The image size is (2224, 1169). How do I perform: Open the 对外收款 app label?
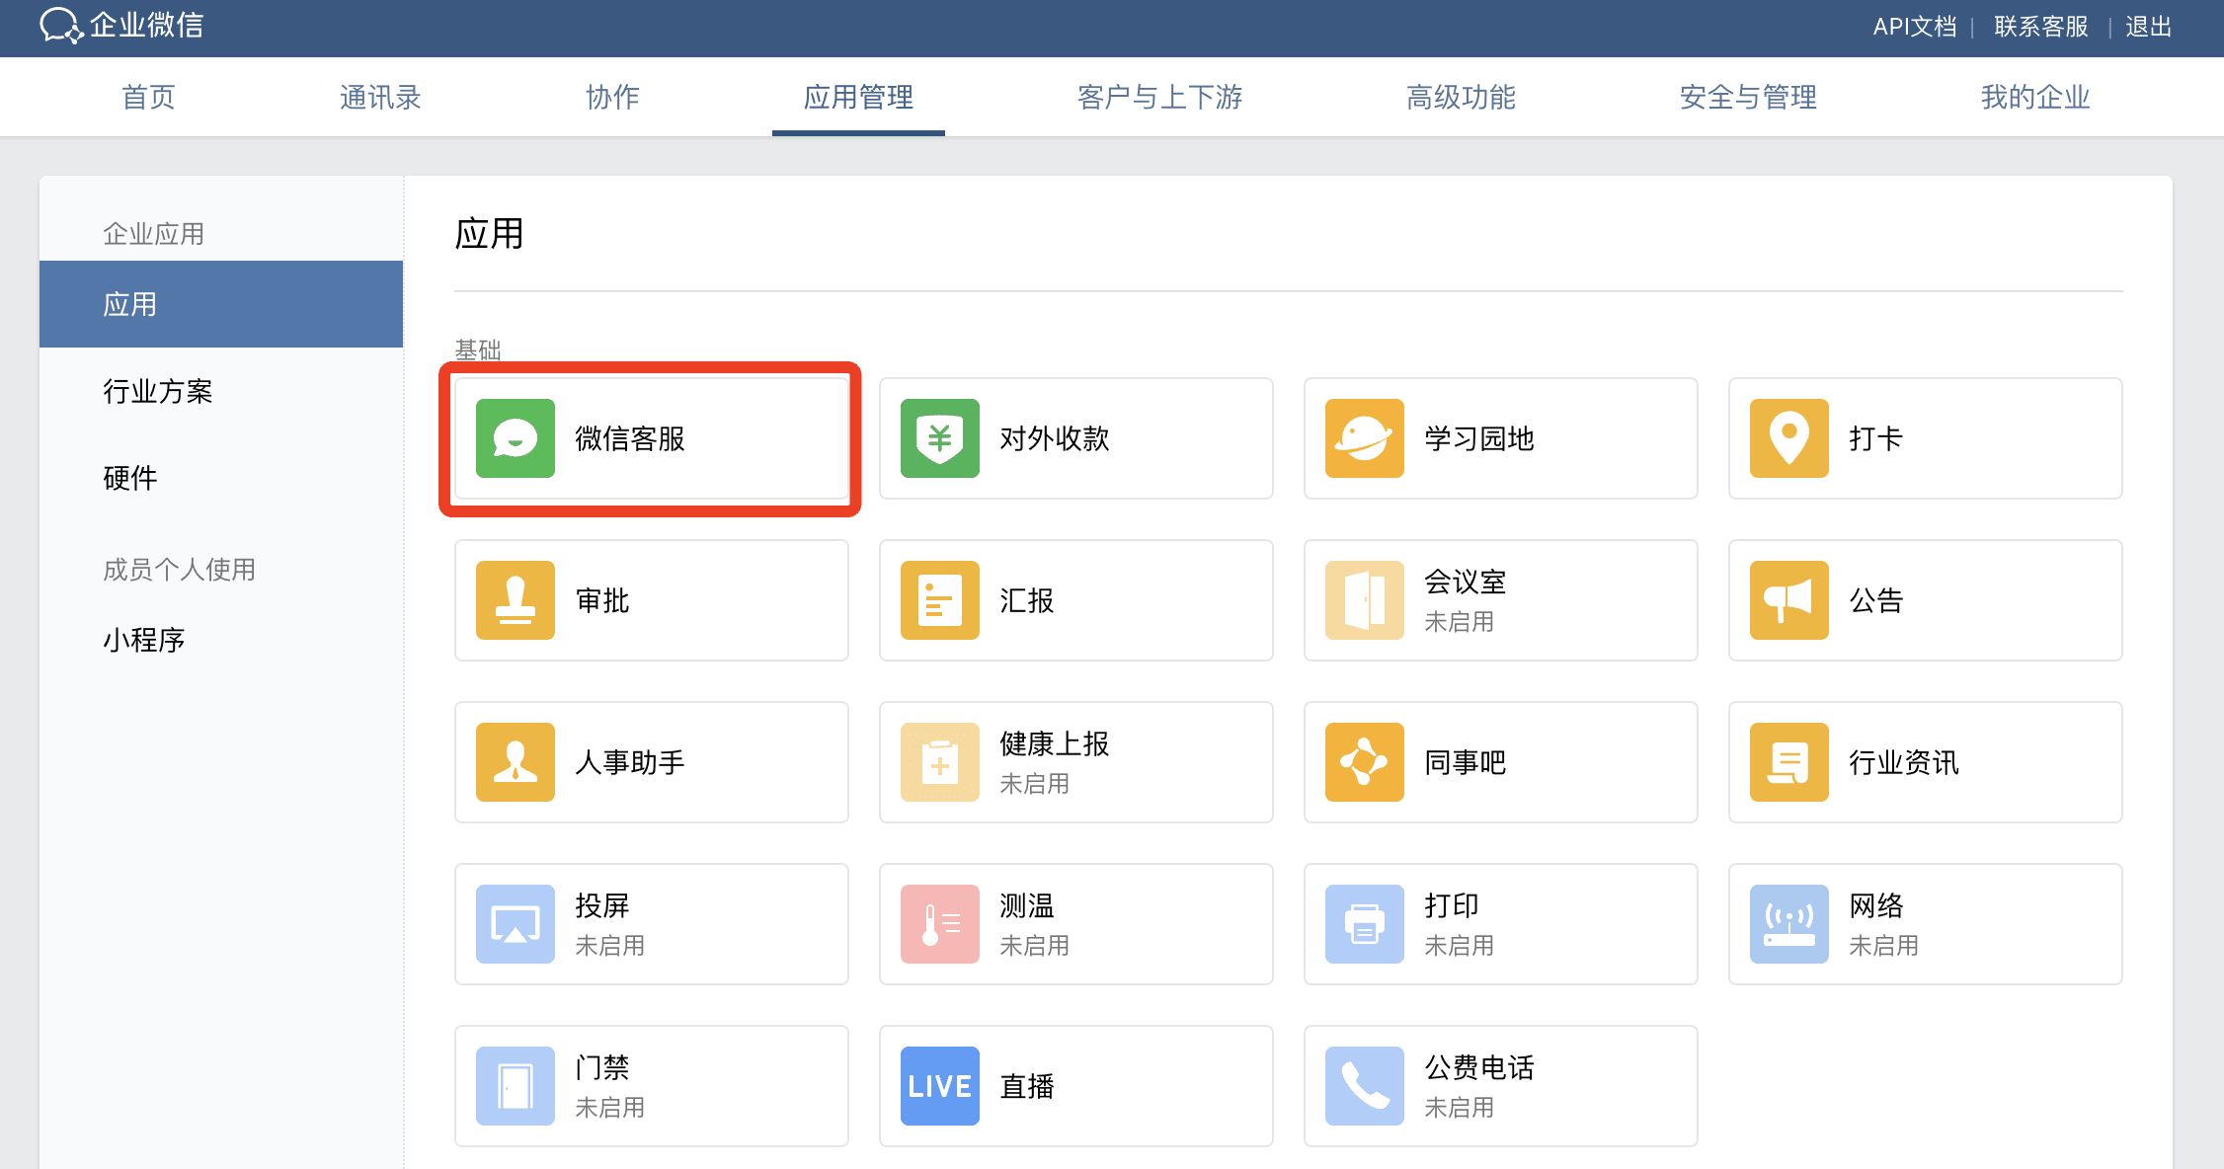click(1055, 438)
